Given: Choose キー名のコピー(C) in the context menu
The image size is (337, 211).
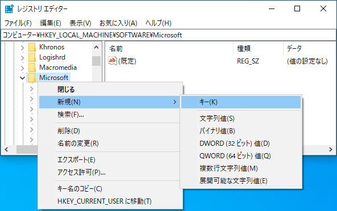Looking at the screenshot, I should point(109,189).
